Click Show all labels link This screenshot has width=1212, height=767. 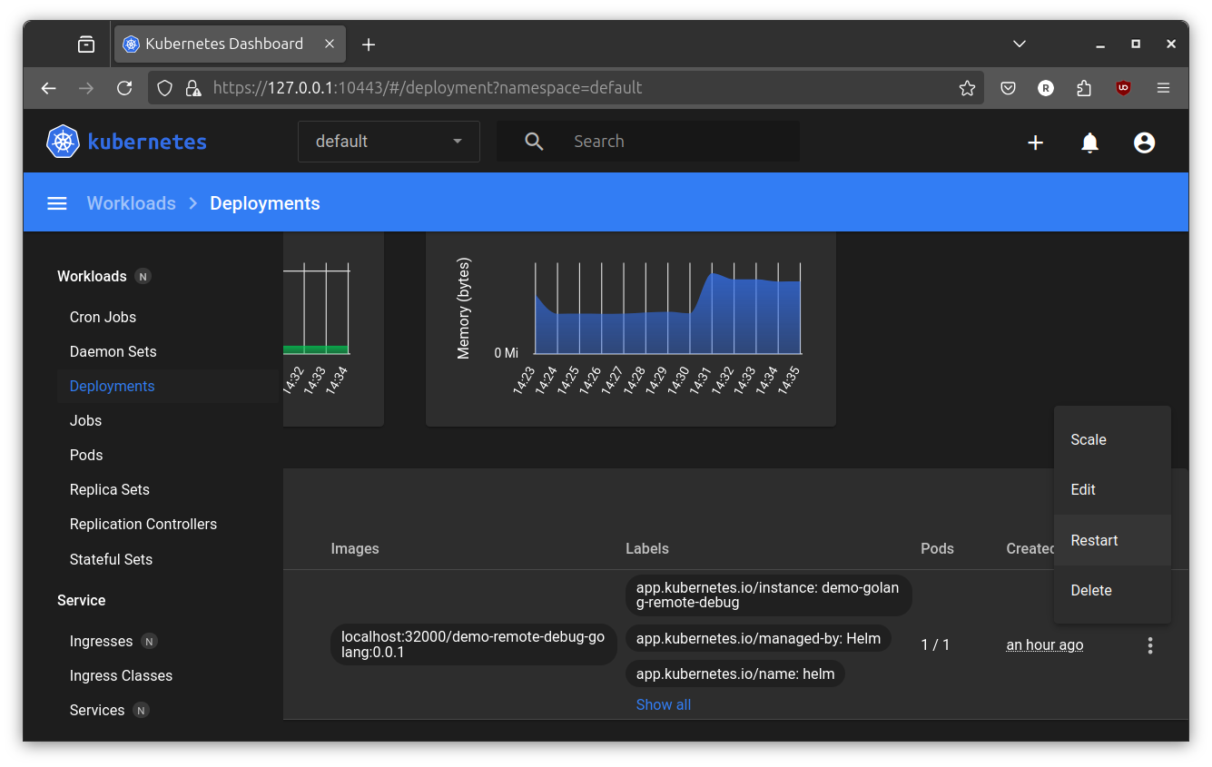664,704
